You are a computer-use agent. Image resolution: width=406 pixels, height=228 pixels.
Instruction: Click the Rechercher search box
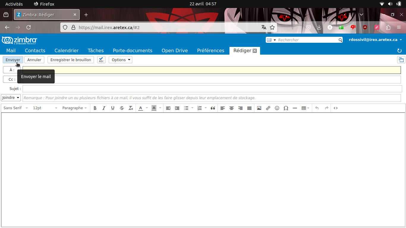308,40
